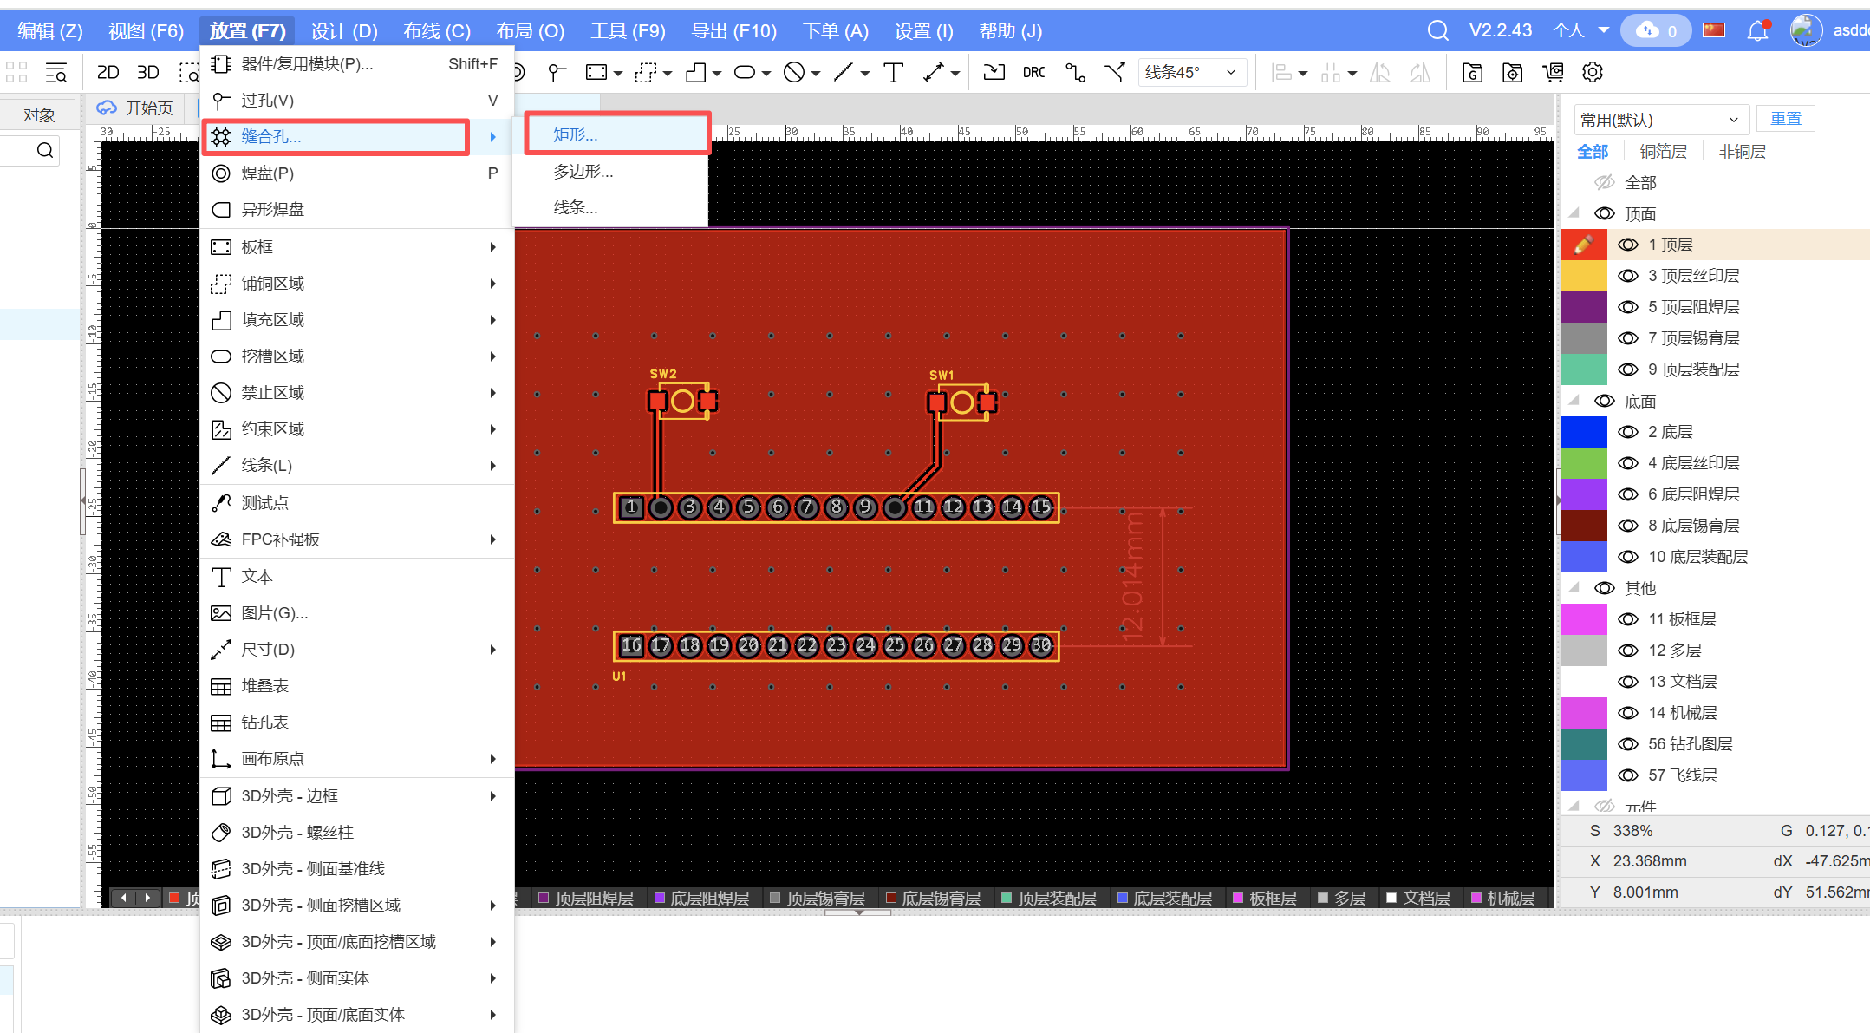Click the purple 5 顶层阻焊层 color swatch

1584,307
